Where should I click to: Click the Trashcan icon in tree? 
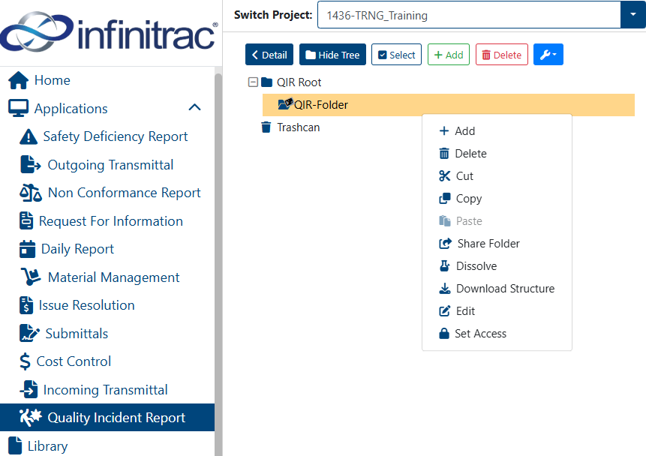[x=266, y=127]
